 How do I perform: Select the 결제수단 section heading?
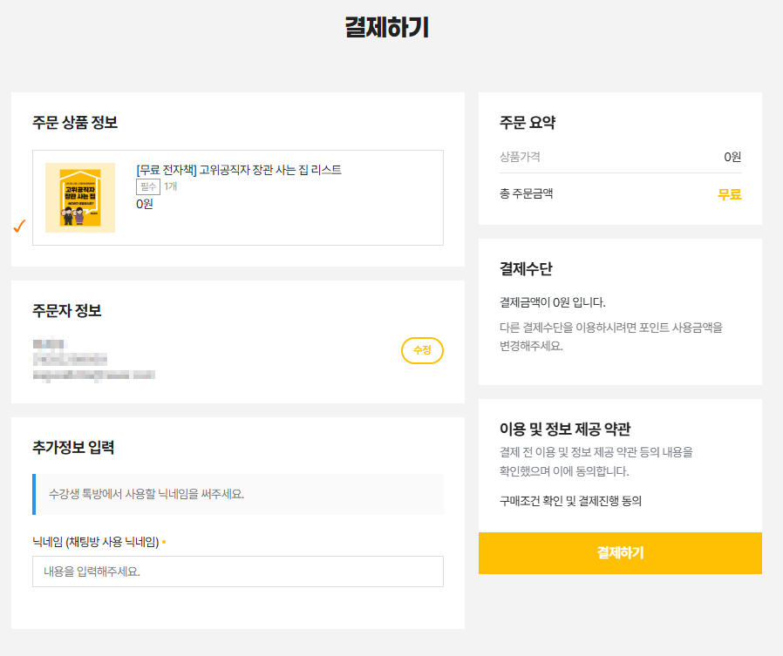pos(526,268)
